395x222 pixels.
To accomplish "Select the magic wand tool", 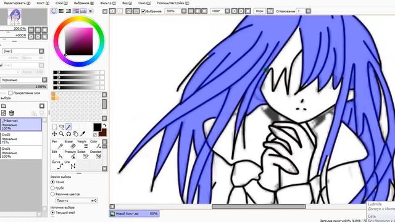I will coord(69,127).
